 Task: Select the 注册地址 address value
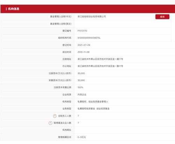(100, 59)
